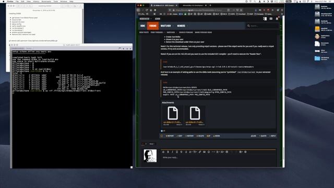Open the Firefox hamburger menu icon
The image size is (334, 188).
tap(282, 10)
